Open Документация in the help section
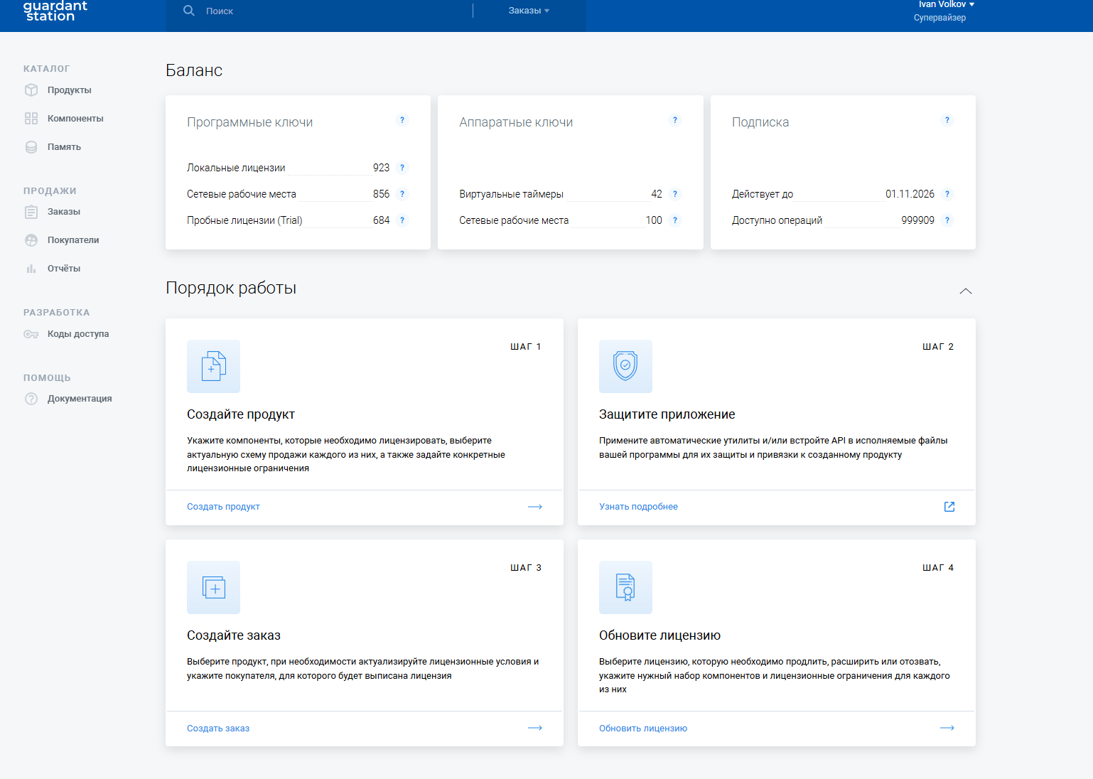The width and height of the screenshot is (1093, 779). coord(79,399)
